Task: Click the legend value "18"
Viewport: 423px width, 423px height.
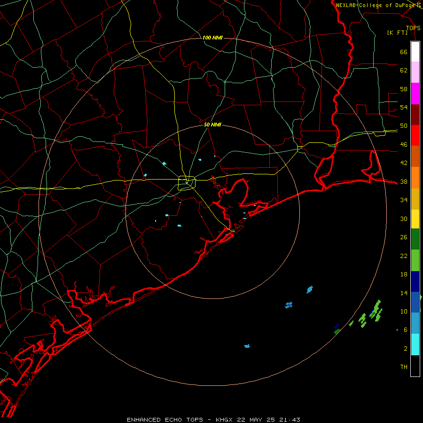Action: pos(404,274)
